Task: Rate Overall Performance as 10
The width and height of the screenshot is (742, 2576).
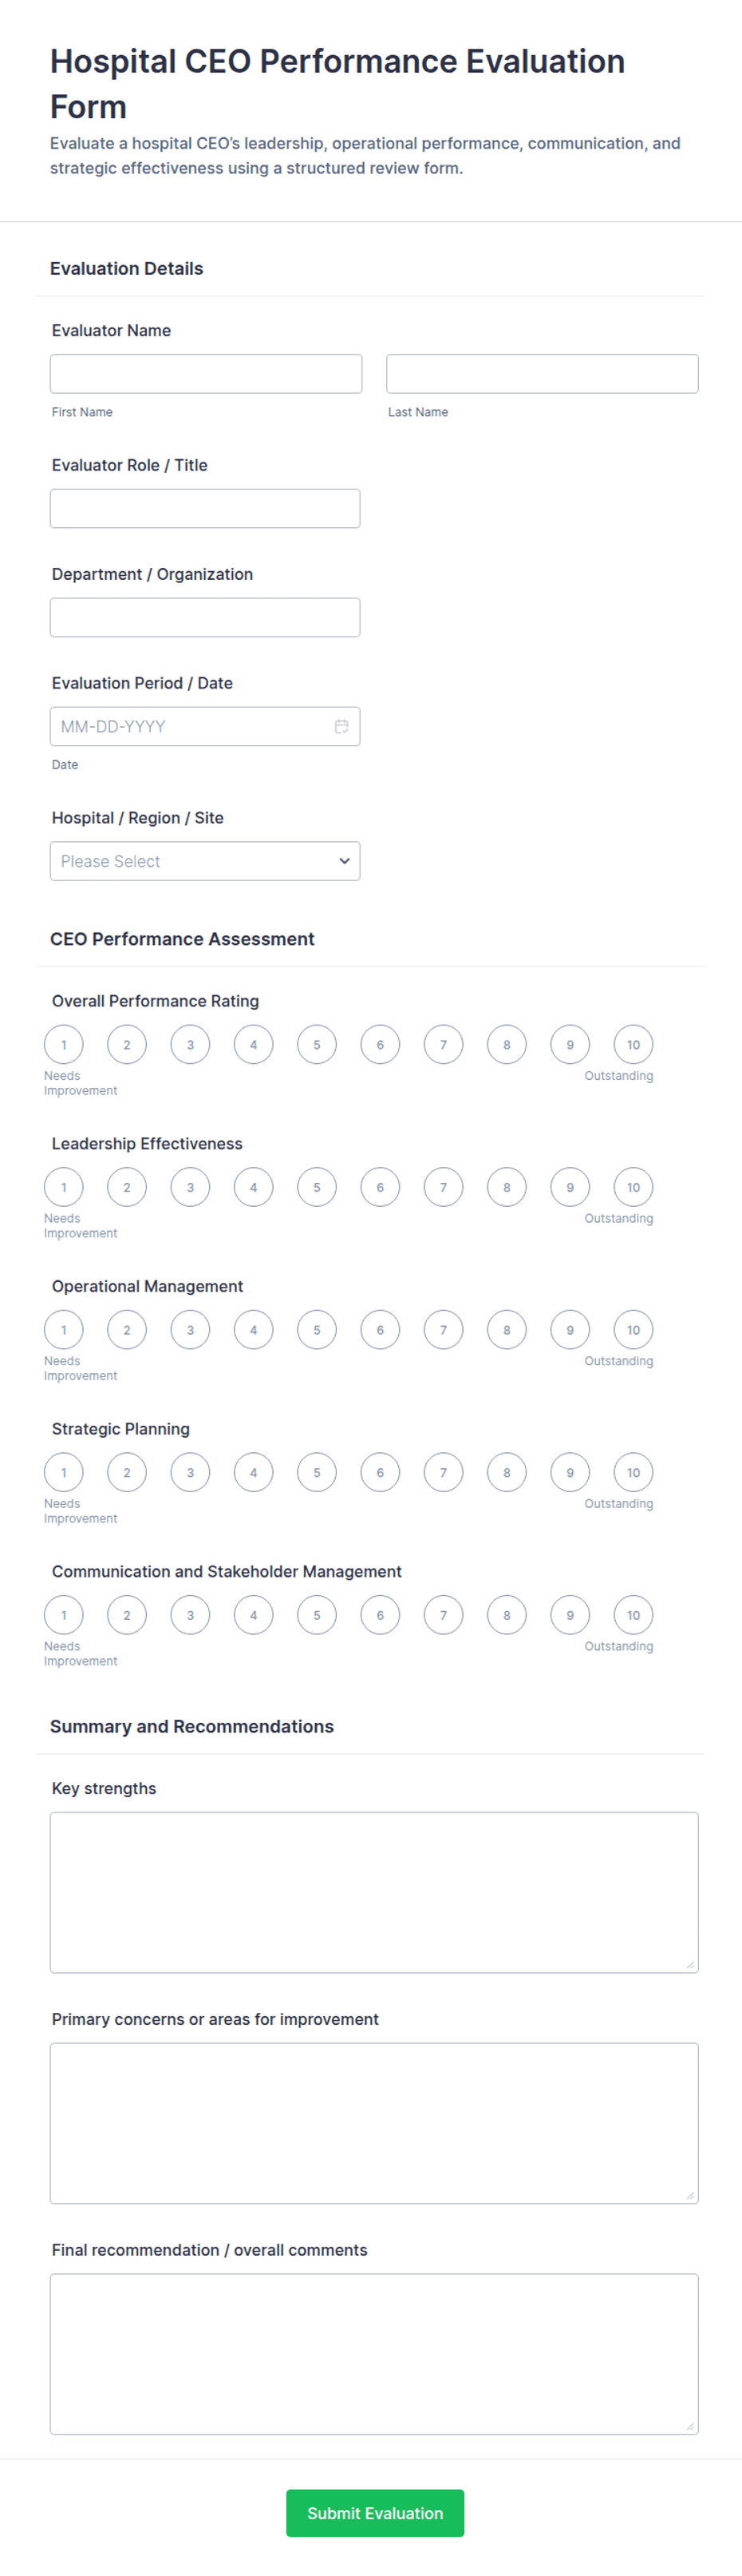Action: pyautogui.click(x=633, y=1045)
